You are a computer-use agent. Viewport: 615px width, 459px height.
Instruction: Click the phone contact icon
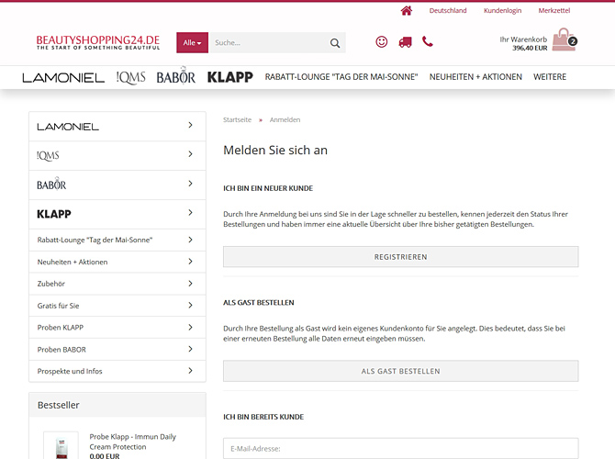tap(428, 41)
